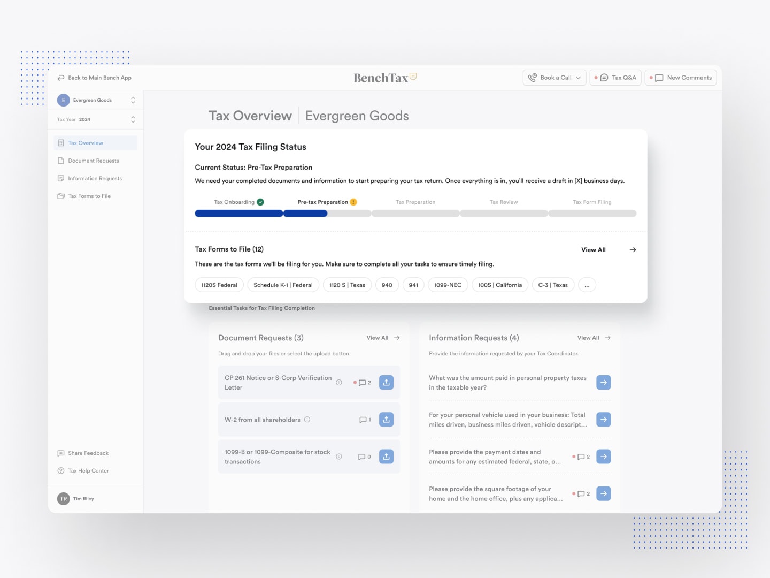Image resolution: width=770 pixels, height=578 pixels.
Task: Open comments on CP 261 Notice request
Action: pos(364,383)
